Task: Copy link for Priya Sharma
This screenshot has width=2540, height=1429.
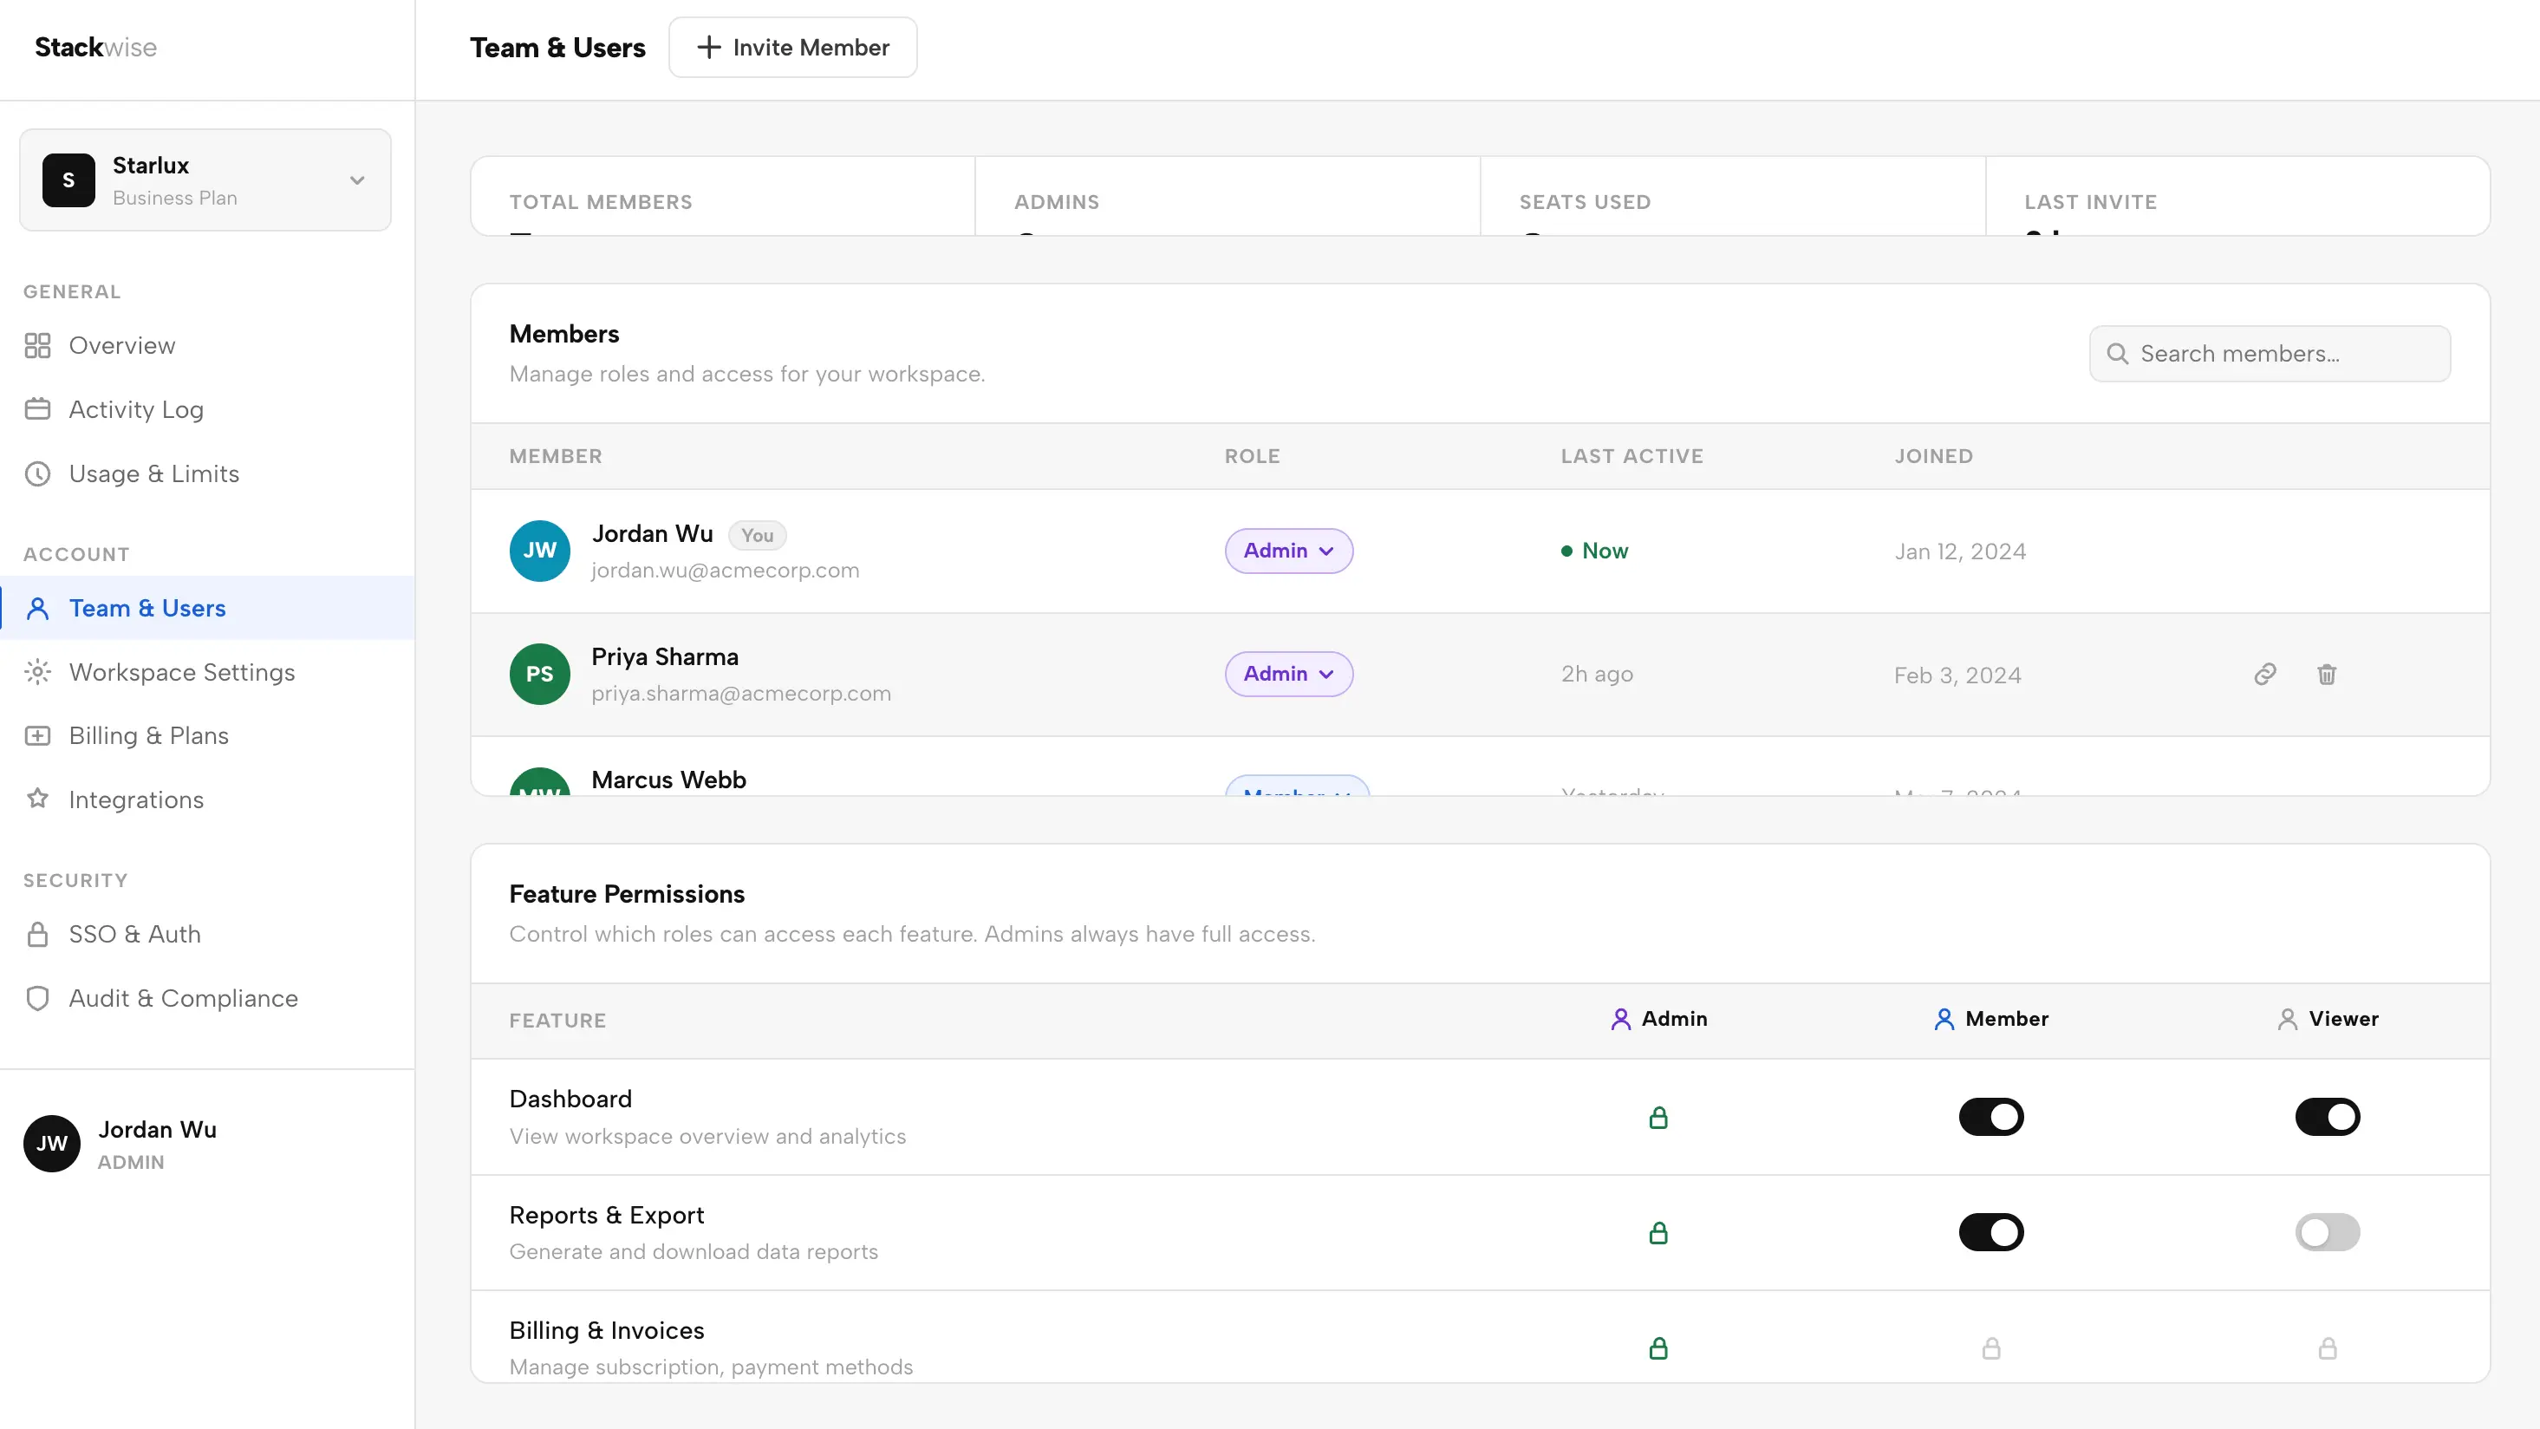Action: 2265,674
